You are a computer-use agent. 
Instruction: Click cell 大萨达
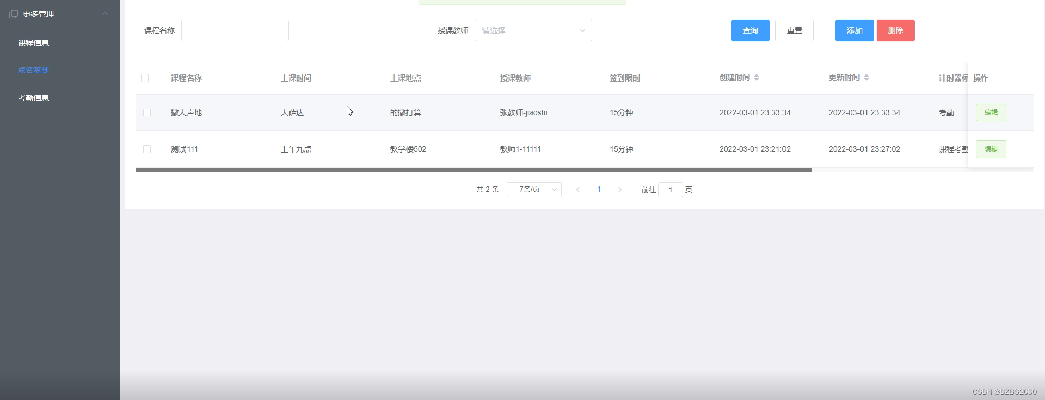292,112
